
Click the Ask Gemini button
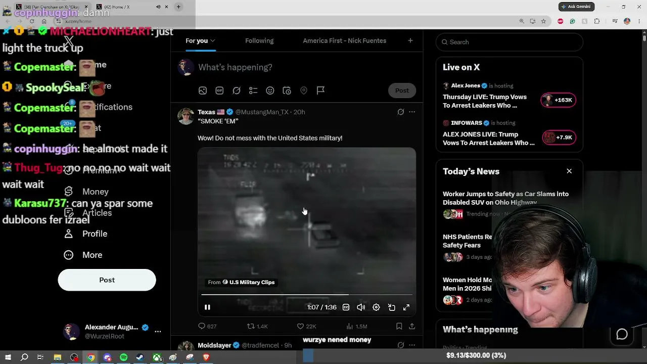click(576, 7)
